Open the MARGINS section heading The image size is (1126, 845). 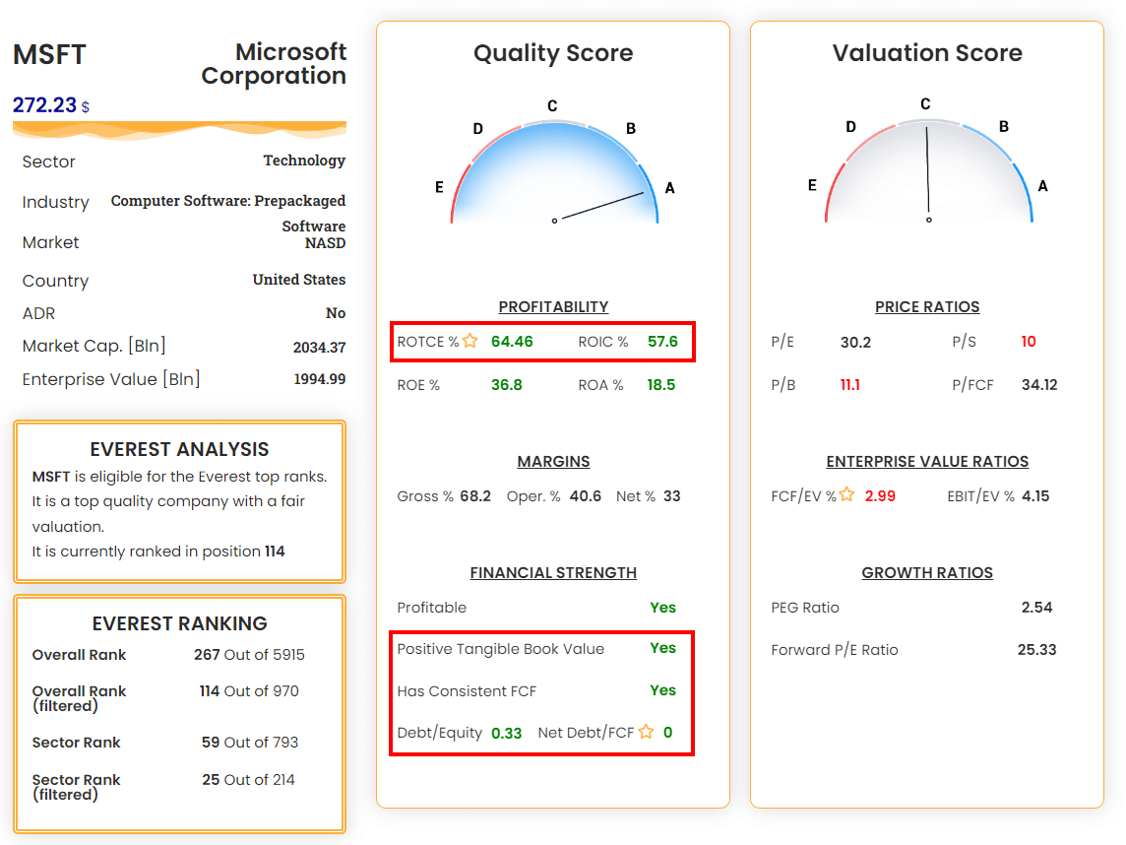tap(553, 461)
